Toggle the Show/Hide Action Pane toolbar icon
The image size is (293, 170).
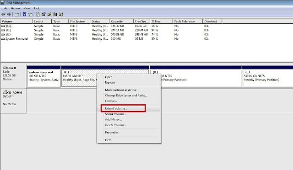(x=30, y=14)
